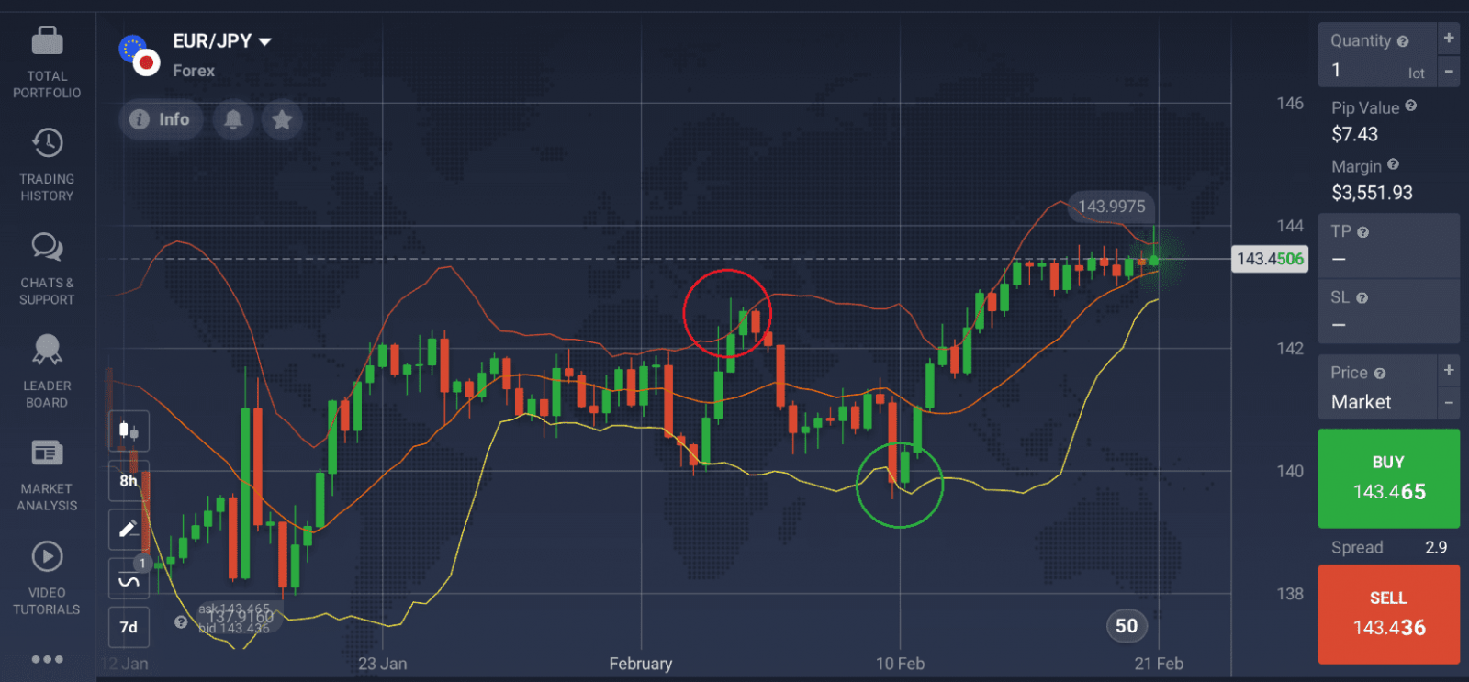The height and width of the screenshot is (682, 1469).
Task: Open the Total Portfolio briefcase icon
Action: tap(47, 41)
